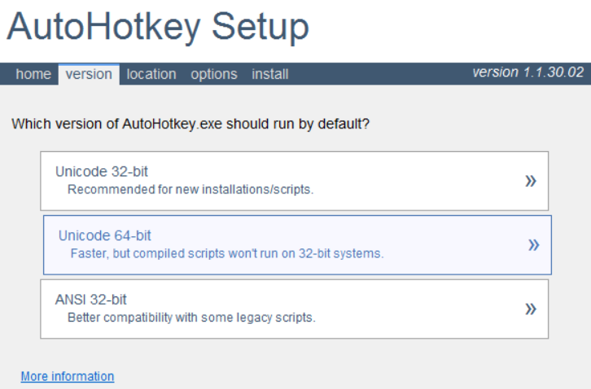Screen dimensions: 591x389
Task: Click the double-chevron arrow for Unicode 32-bit
Action: tap(531, 181)
